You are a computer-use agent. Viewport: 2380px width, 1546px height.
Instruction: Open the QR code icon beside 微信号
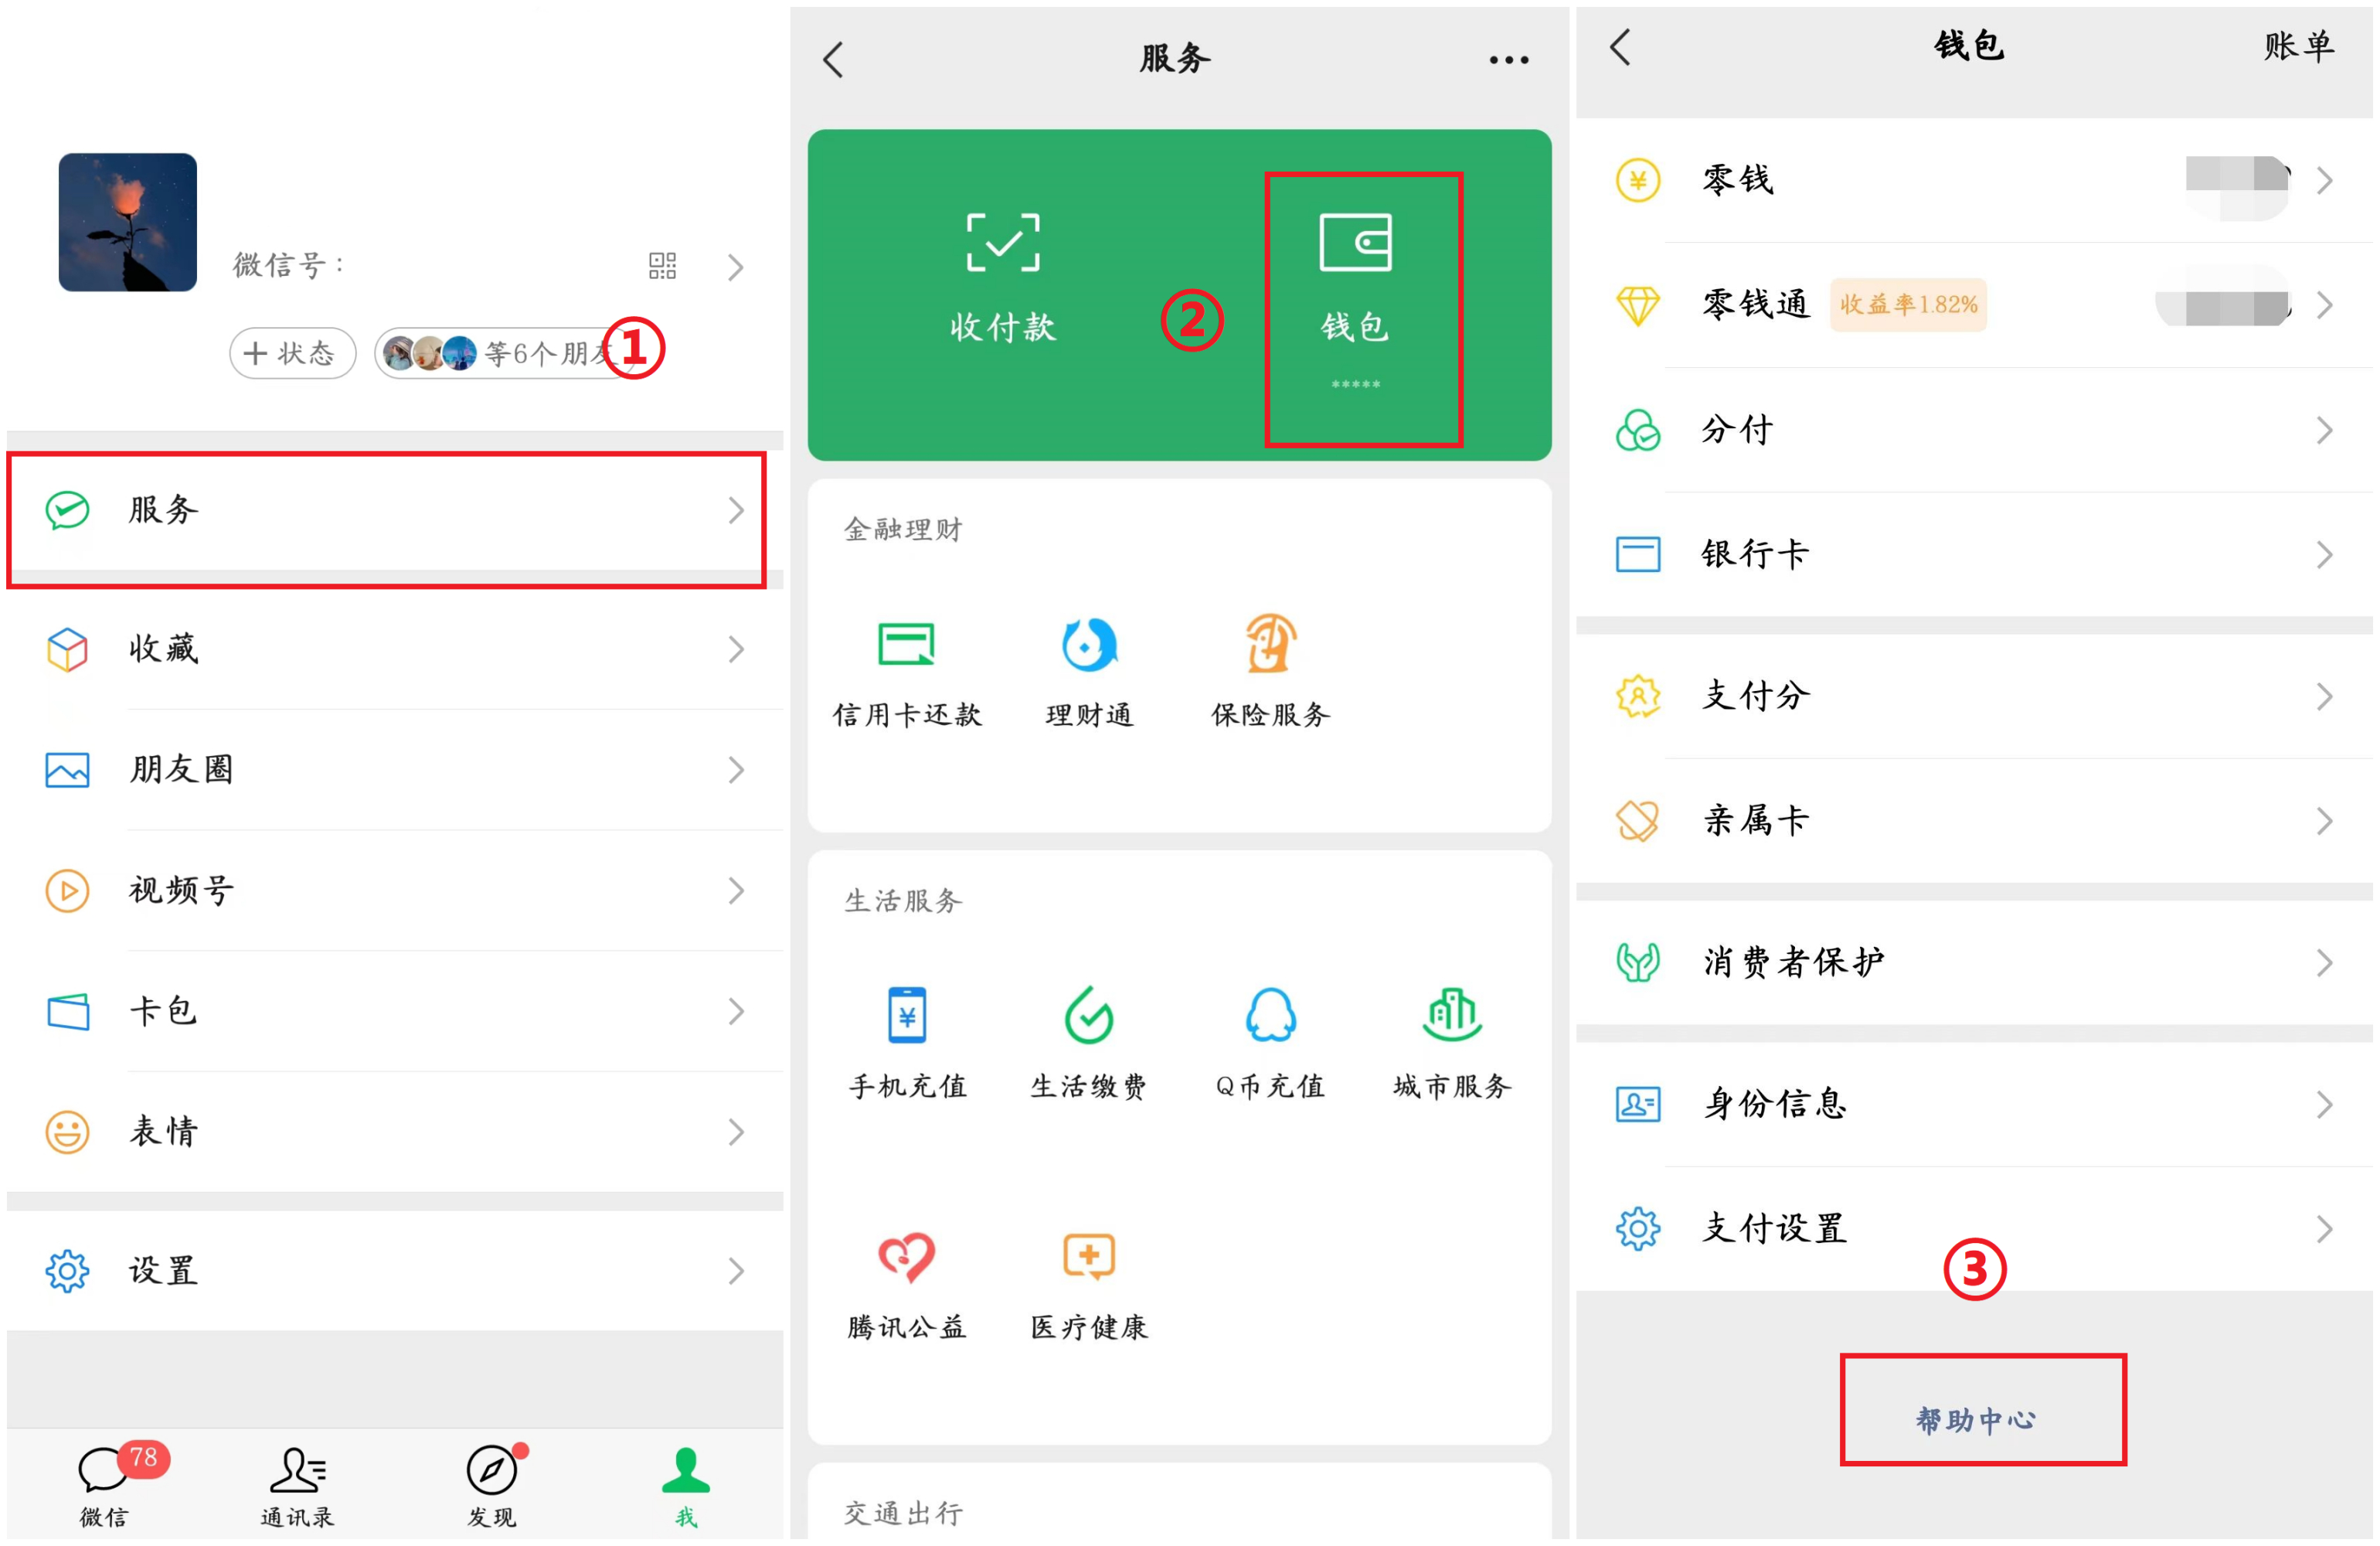click(x=662, y=265)
